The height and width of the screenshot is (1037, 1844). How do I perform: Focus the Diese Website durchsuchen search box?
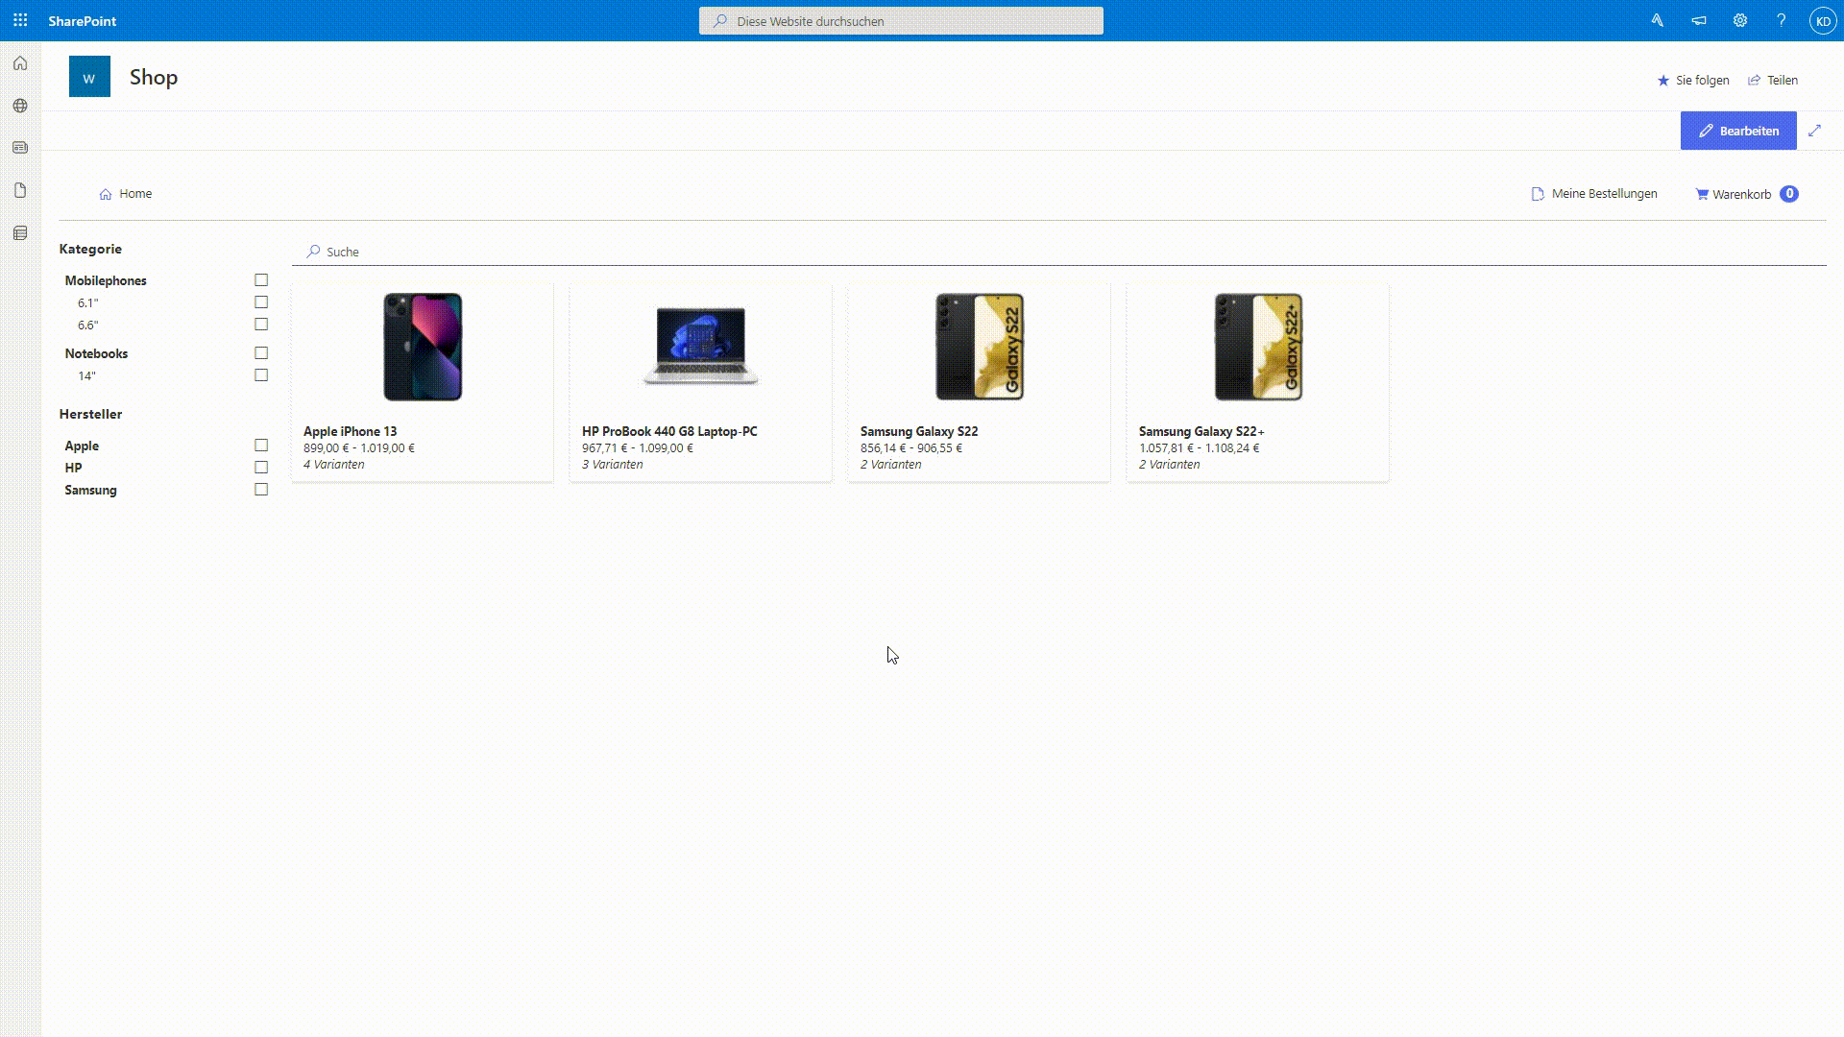click(x=901, y=20)
